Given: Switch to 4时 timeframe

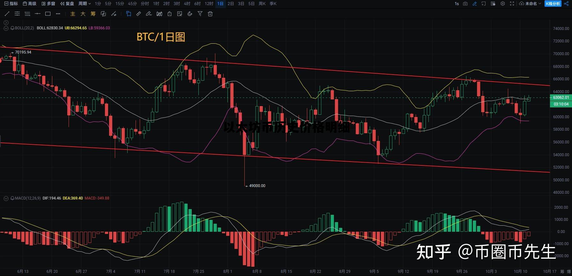Looking at the screenshot, I should pos(187,4).
